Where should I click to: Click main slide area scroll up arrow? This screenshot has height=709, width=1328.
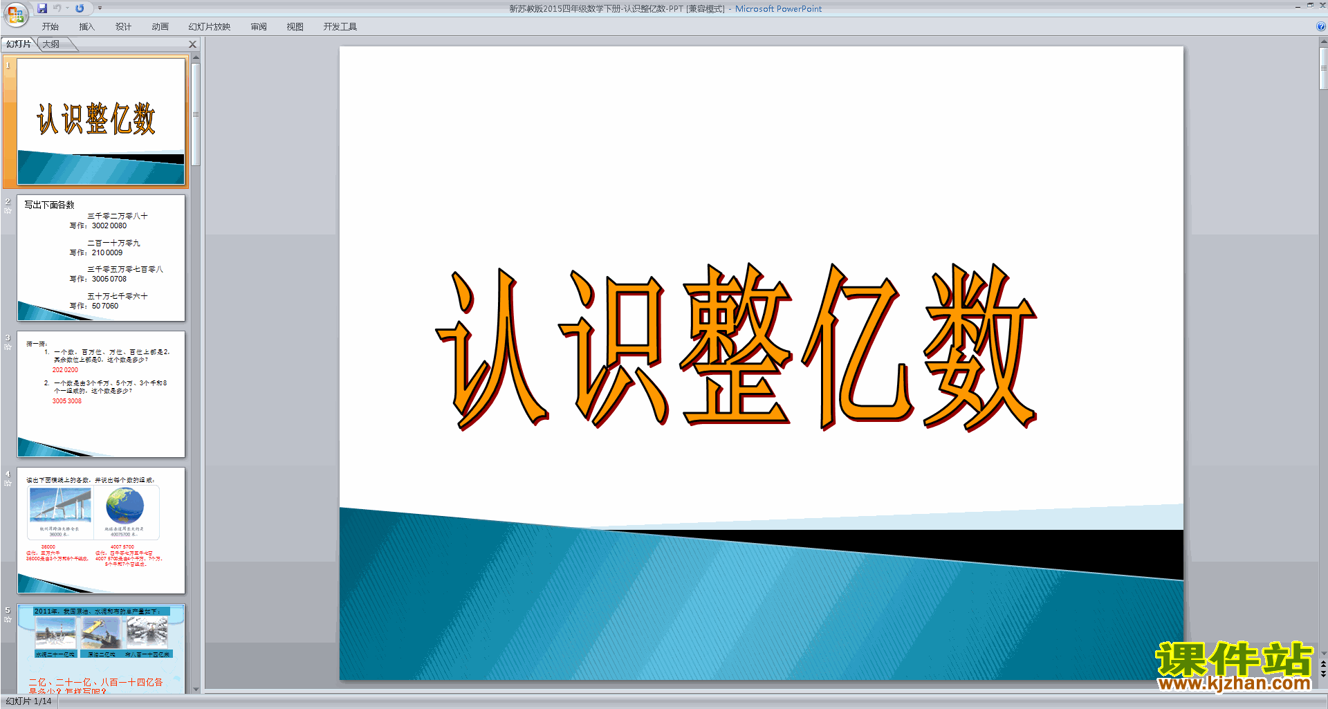click(x=1323, y=42)
